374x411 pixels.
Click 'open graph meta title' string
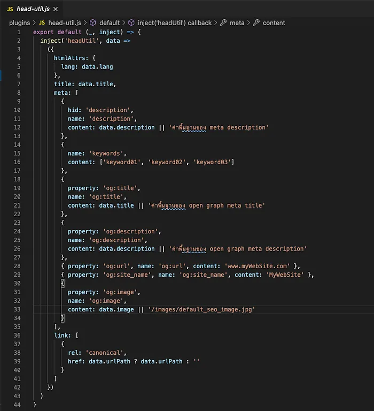click(x=206, y=205)
